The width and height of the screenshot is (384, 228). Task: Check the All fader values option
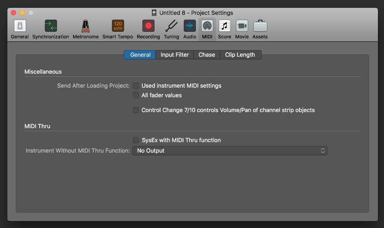click(x=136, y=95)
